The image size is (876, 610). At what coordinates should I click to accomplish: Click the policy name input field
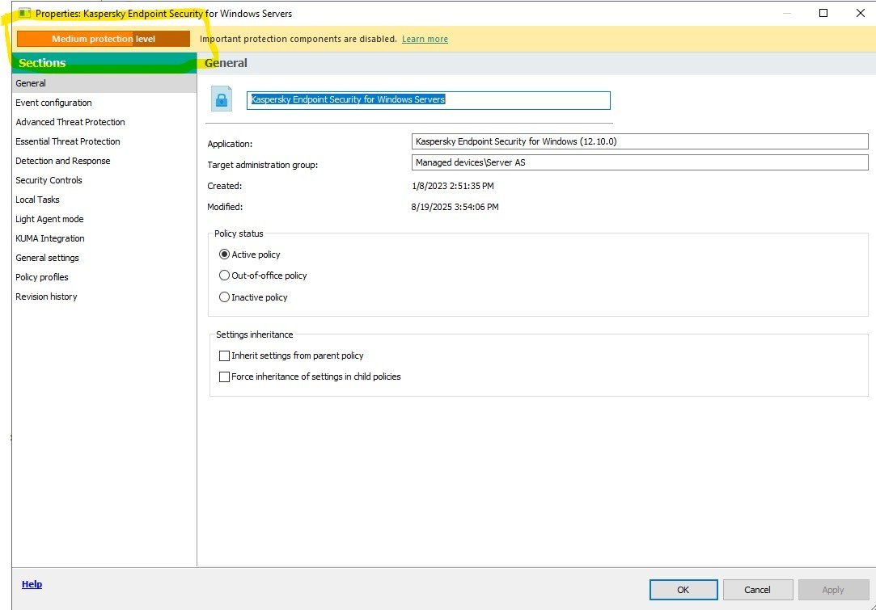pos(429,100)
